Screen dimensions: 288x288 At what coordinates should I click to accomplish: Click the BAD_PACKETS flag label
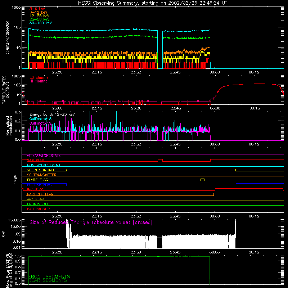(x=39, y=209)
